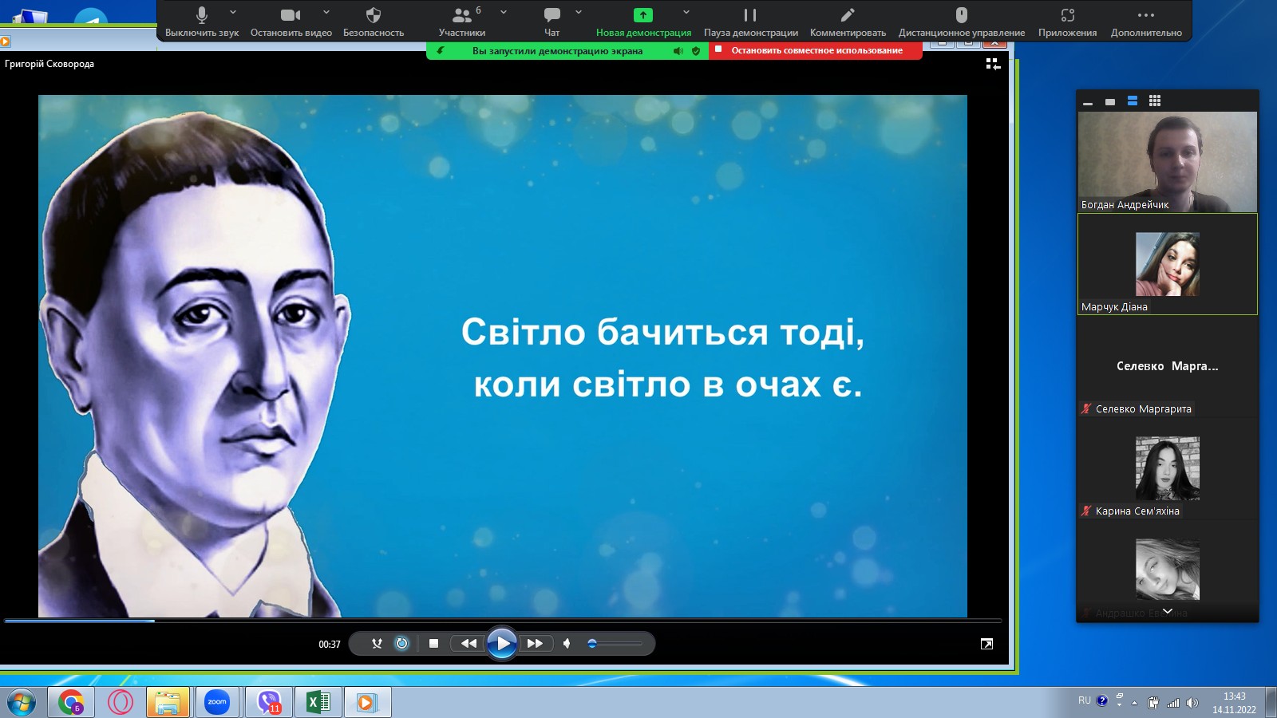Enter full screen mode in media player
Screen dimensions: 1277x718
pyautogui.click(x=986, y=644)
